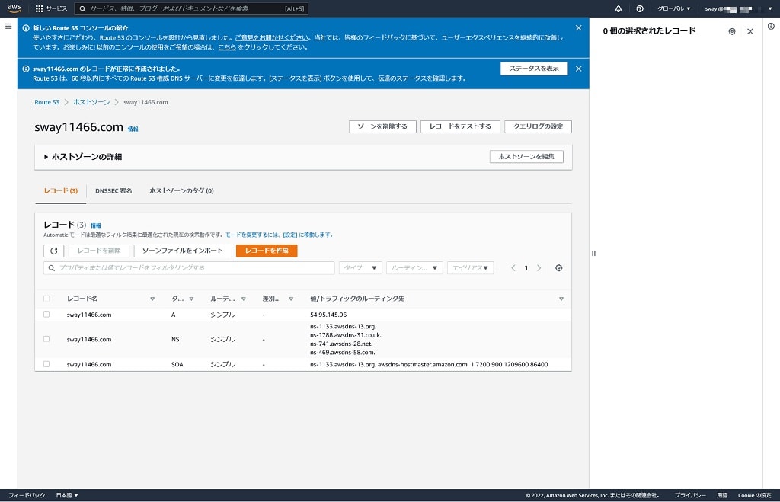Open the Japanese language selector in footer
Screen dimensions: 780x502
[x=67, y=495]
